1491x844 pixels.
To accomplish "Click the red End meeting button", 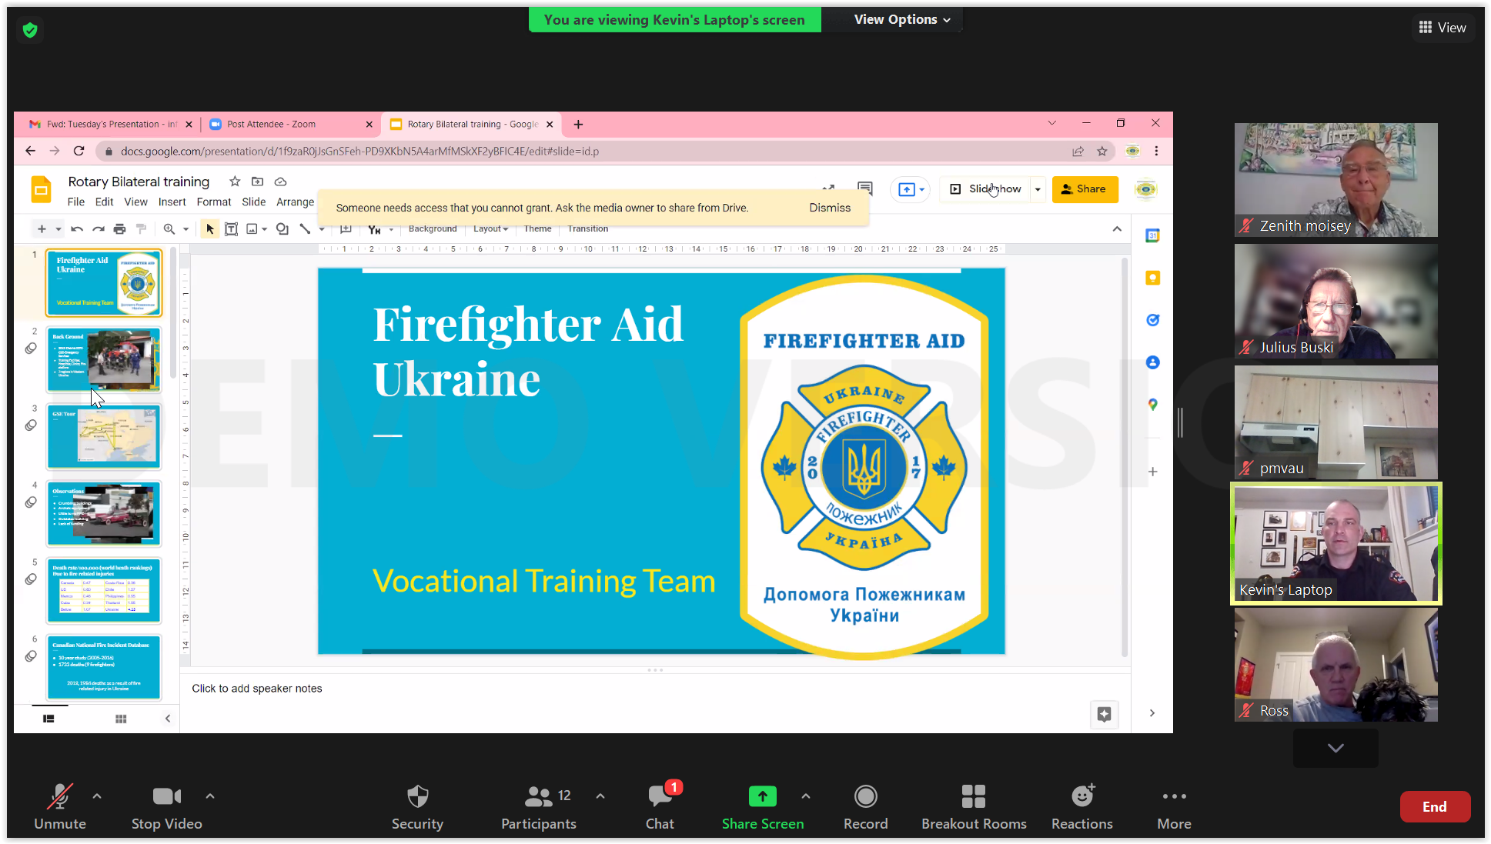I will (x=1434, y=806).
